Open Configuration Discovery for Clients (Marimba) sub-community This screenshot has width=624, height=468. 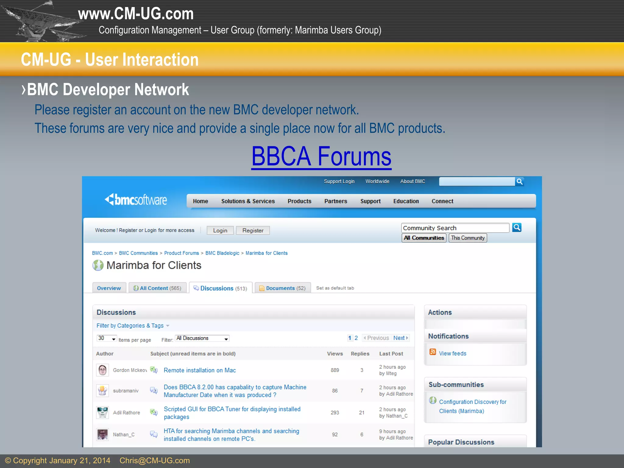pos(473,406)
